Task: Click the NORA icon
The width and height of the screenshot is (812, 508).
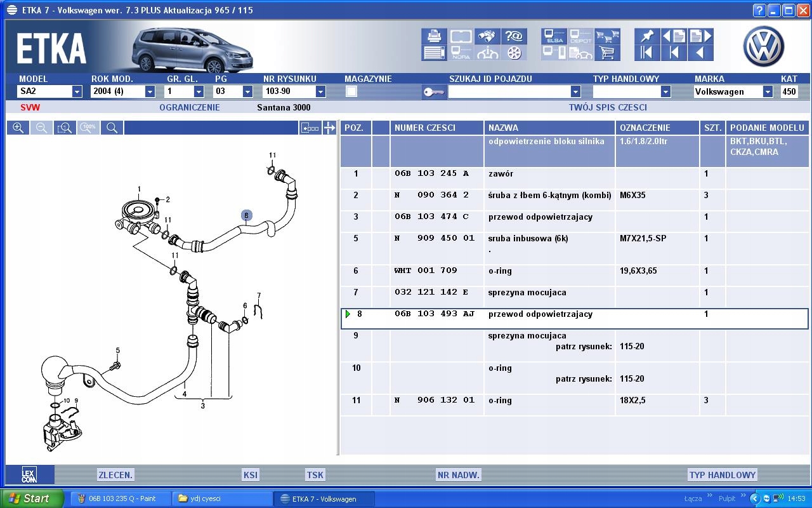Action: (461, 53)
